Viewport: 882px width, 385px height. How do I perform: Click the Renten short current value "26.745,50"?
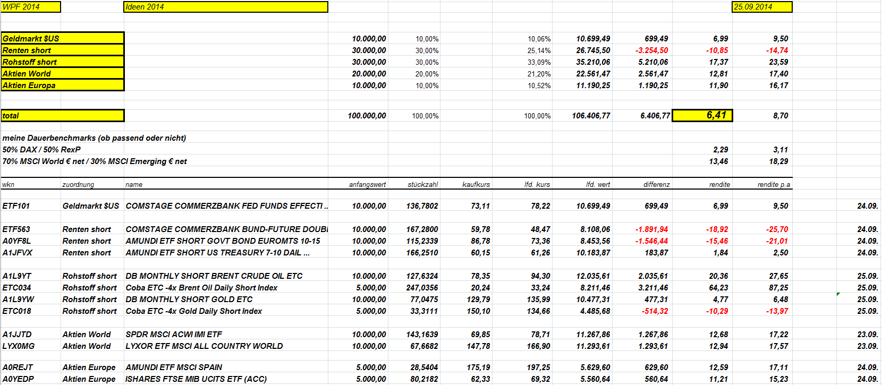click(593, 50)
